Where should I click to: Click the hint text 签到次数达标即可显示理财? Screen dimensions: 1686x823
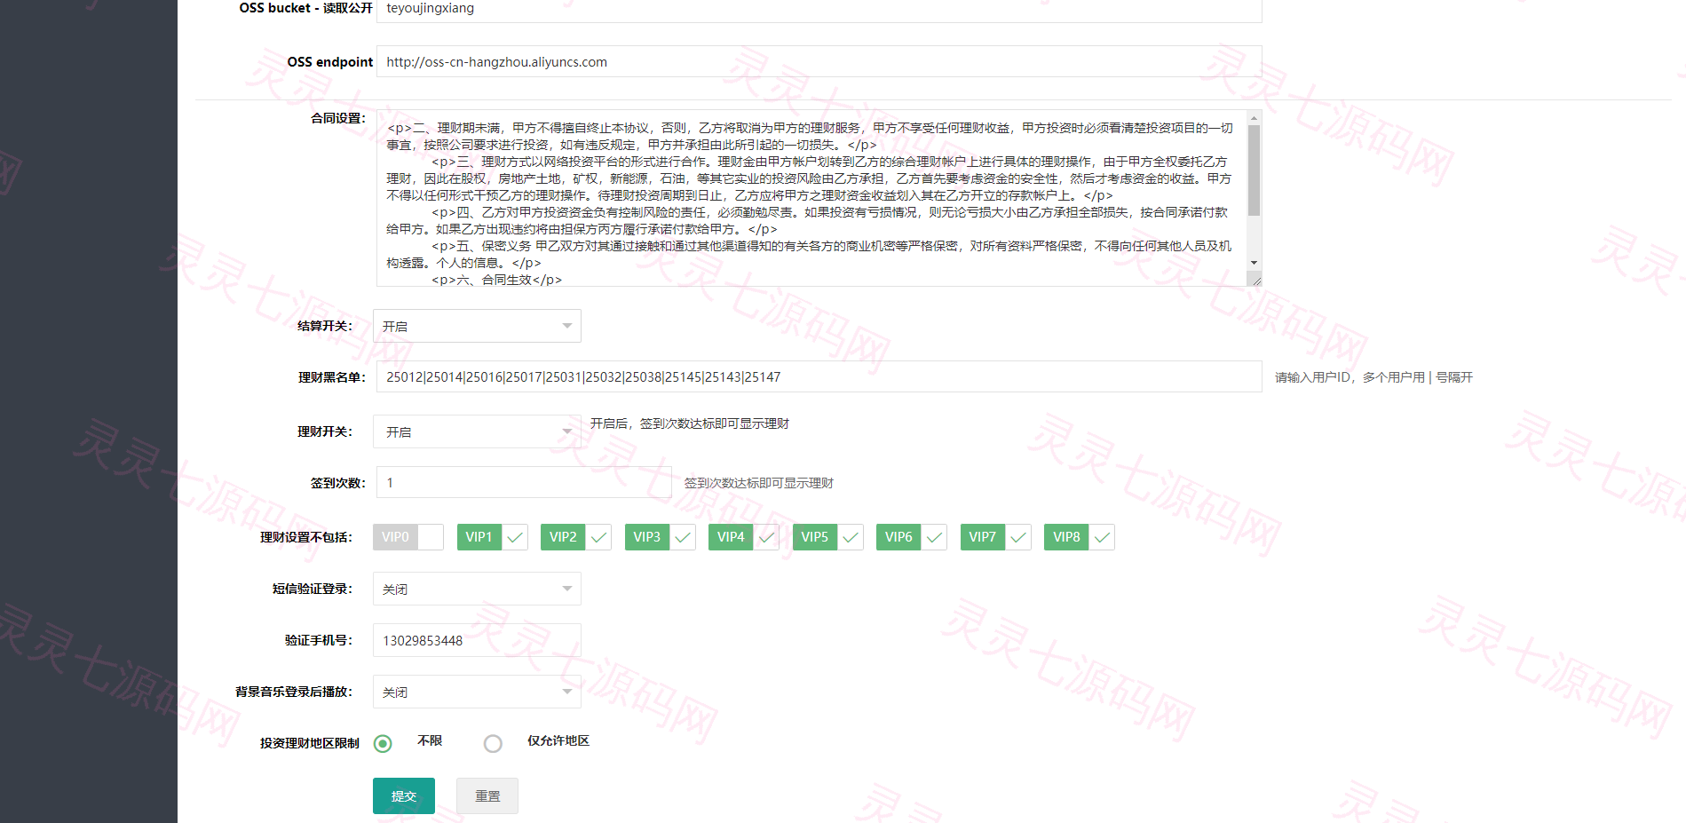click(x=758, y=483)
